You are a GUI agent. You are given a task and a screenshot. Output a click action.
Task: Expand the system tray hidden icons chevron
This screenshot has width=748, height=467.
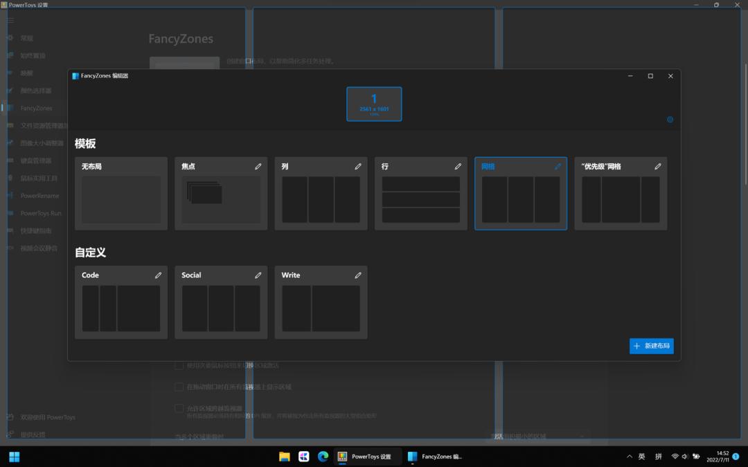(630, 457)
